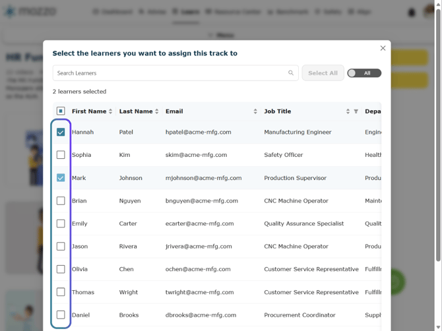The image size is (442, 331).
Task: Sort by Last Name arrows
Action: tap(157, 111)
